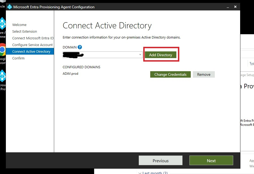Viewport: 254px width, 174px height.
Task: Click the Entra icon in the title bar
Action: click(9, 6)
